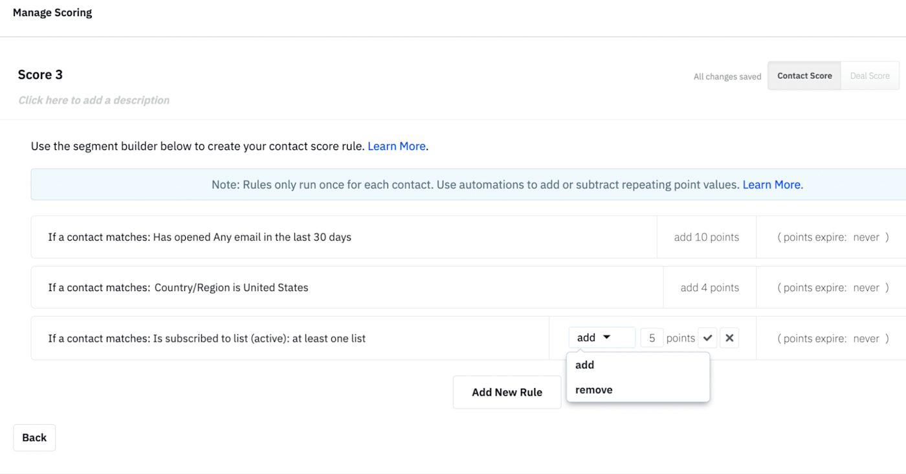Click the description placeholder to add a description

[94, 100]
